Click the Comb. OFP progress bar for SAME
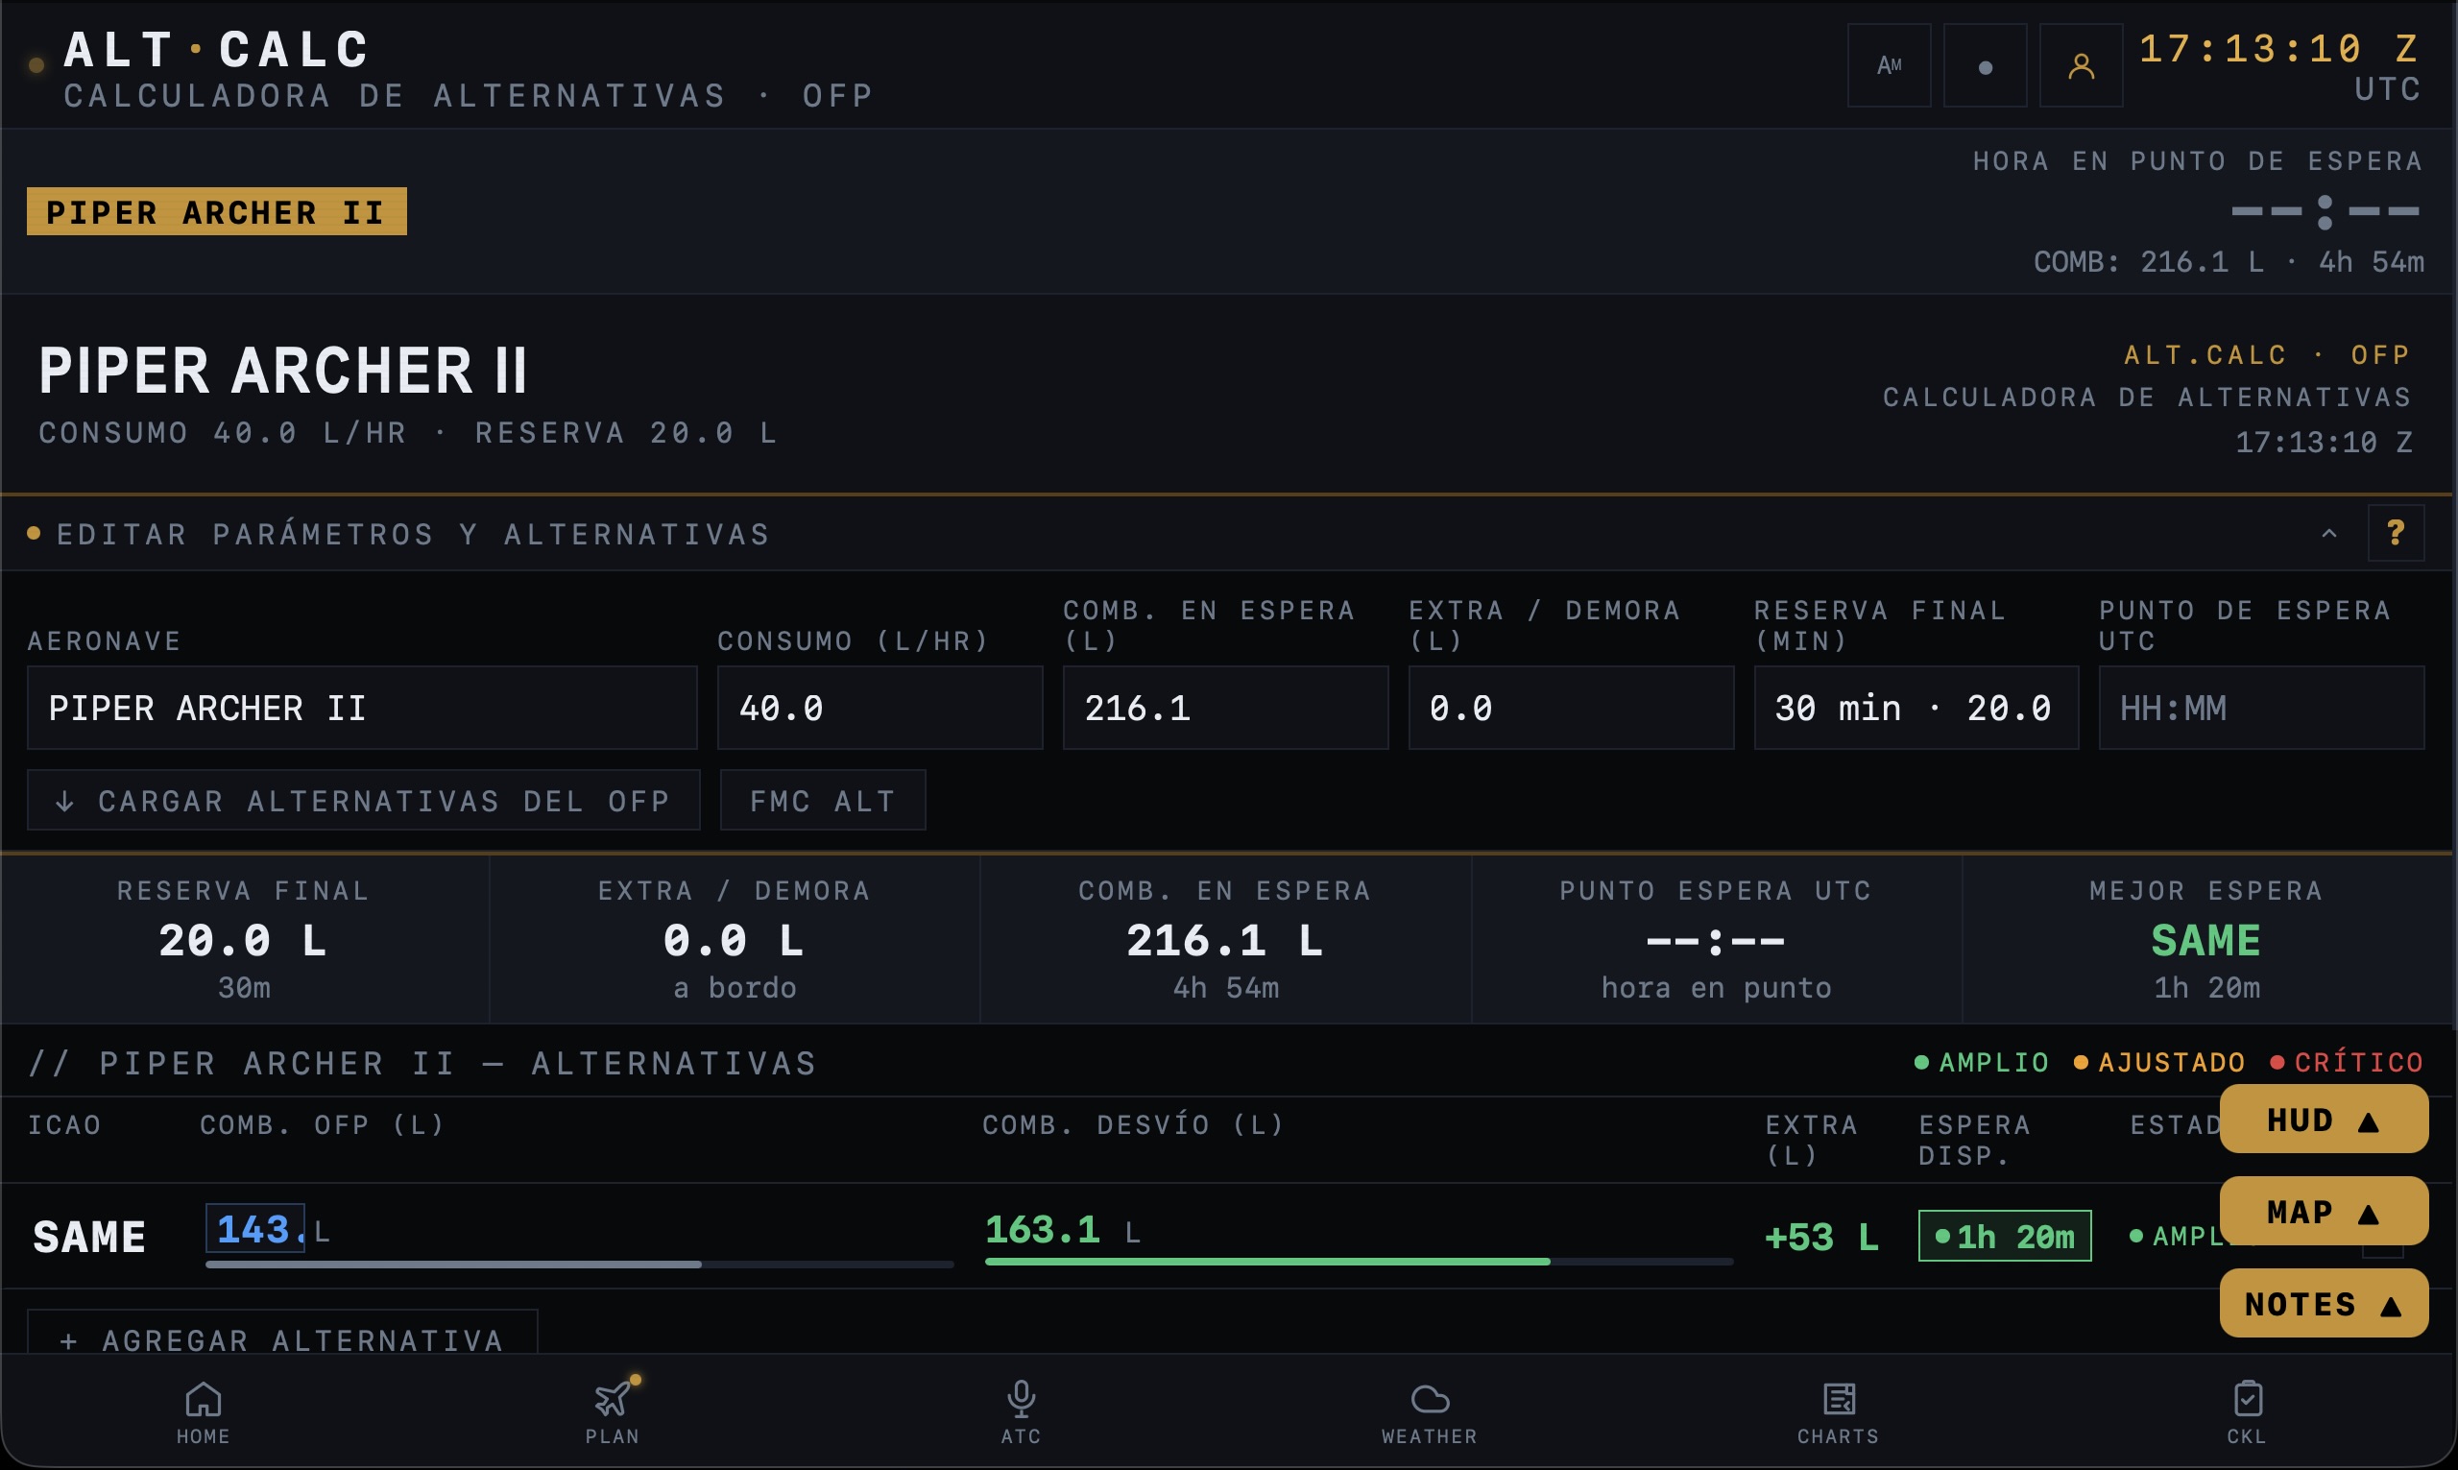 tap(579, 1265)
